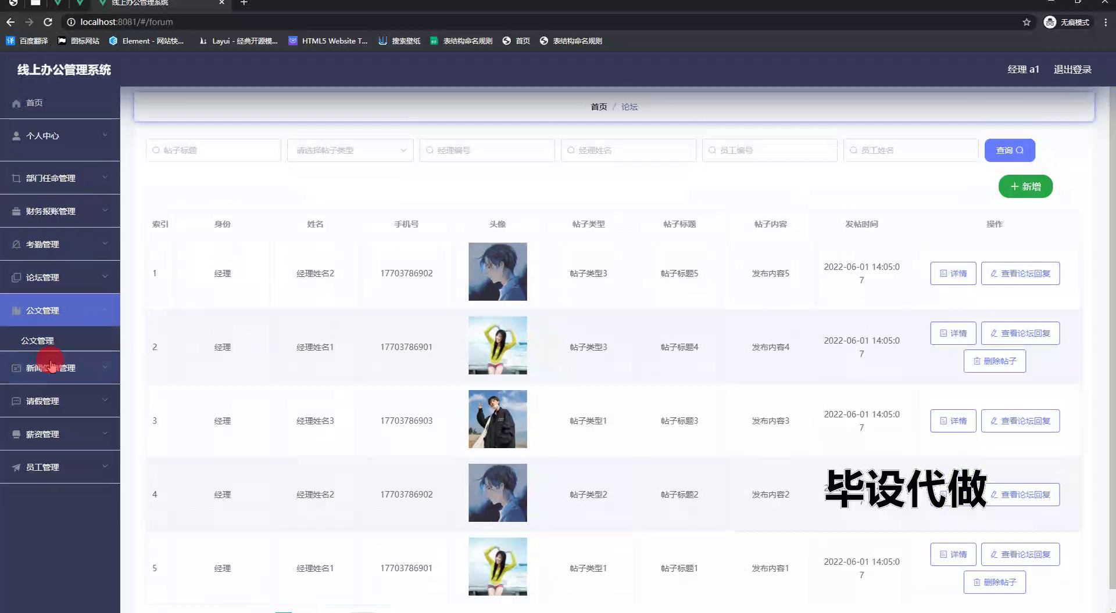Screen dimensions: 1116x613
Task: Open the Layui bookmark
Action: pos(238,41)
